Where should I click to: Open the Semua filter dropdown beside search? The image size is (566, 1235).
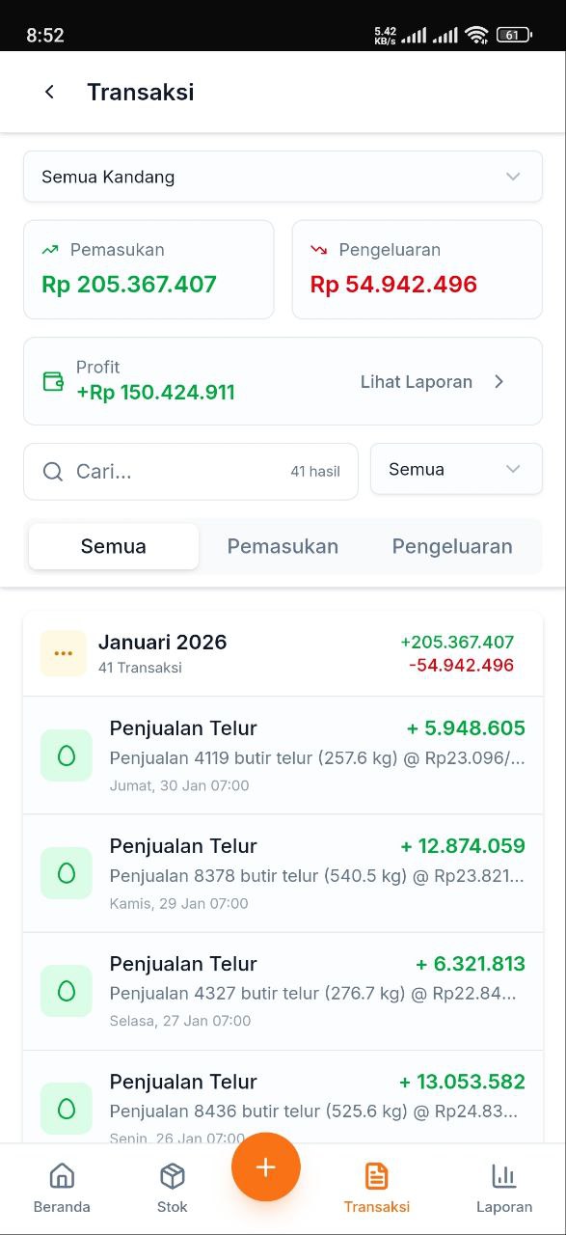[x=455, y=469]
